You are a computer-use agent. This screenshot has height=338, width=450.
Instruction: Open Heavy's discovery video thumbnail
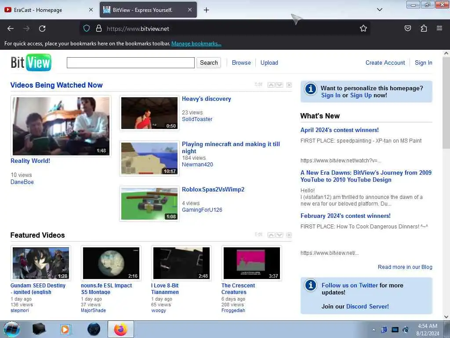click(x=149, y=113)
